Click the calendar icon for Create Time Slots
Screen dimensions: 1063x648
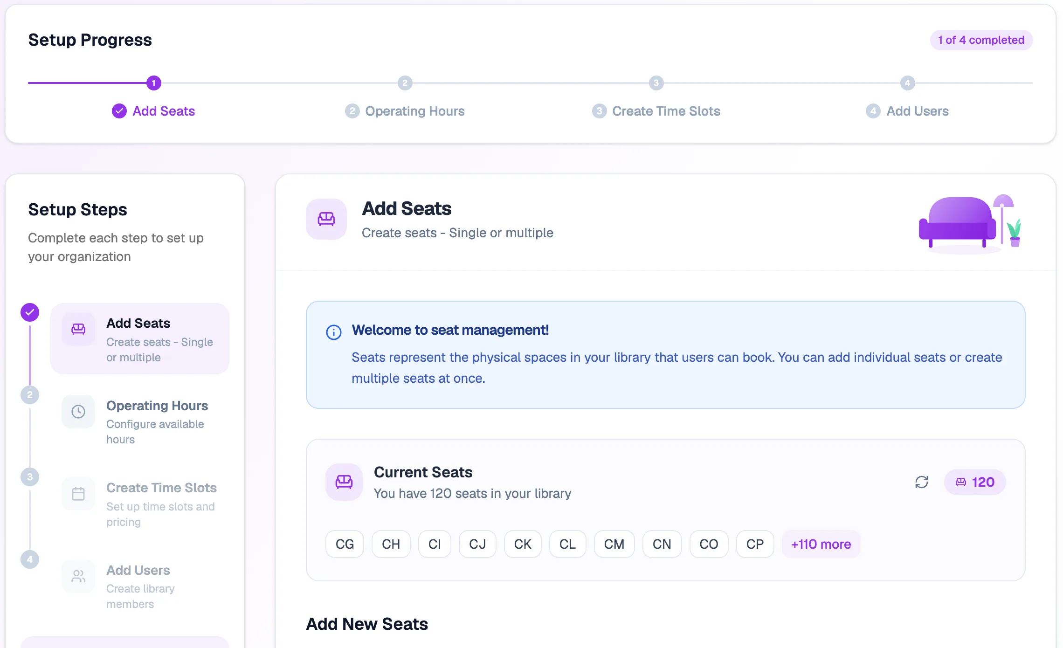pyautogui.click(x=78, y=494)
